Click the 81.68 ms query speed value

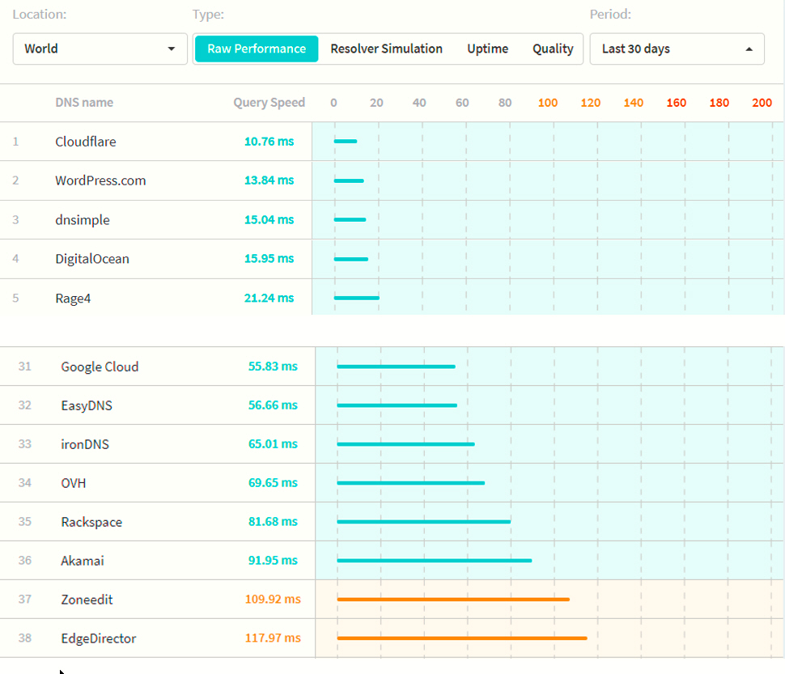[273, 521]
